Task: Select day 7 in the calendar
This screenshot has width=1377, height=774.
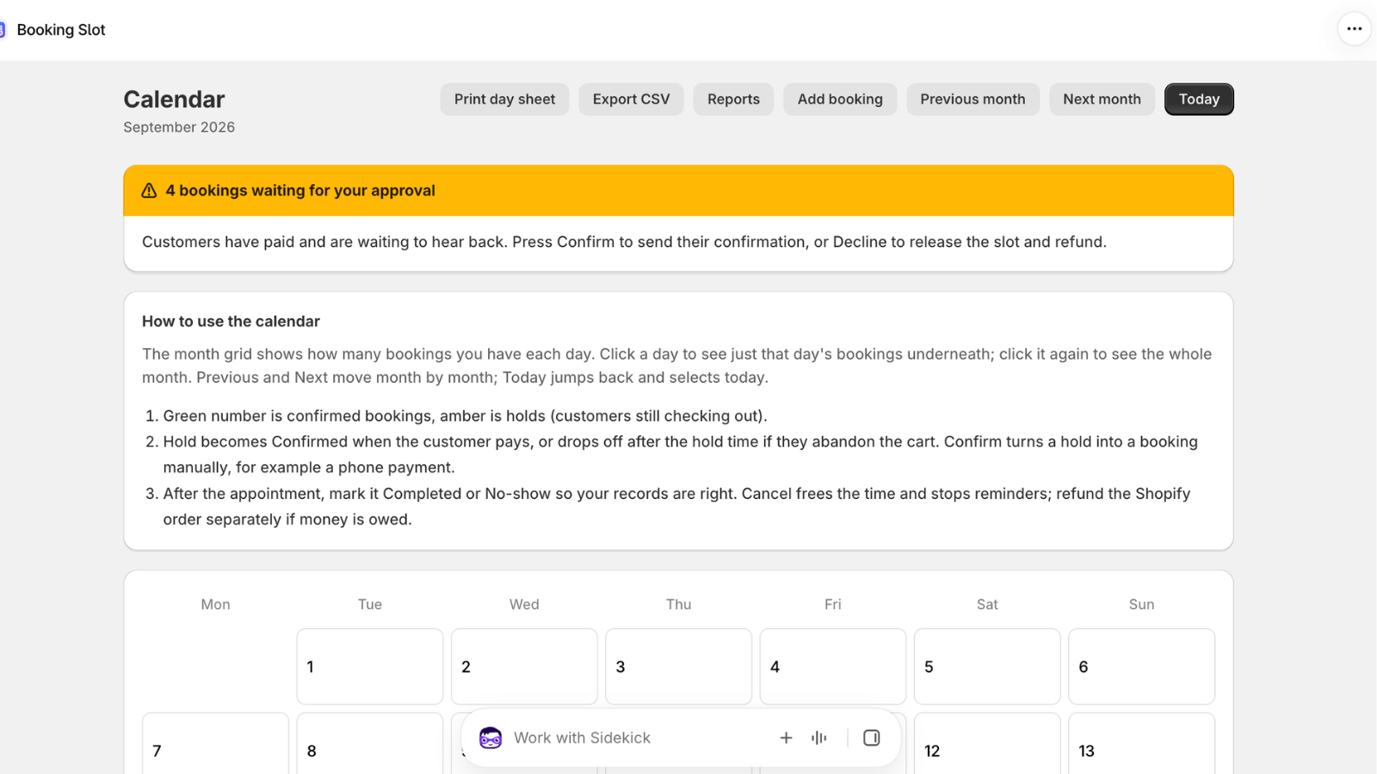Action: click(x=215, y=744)
